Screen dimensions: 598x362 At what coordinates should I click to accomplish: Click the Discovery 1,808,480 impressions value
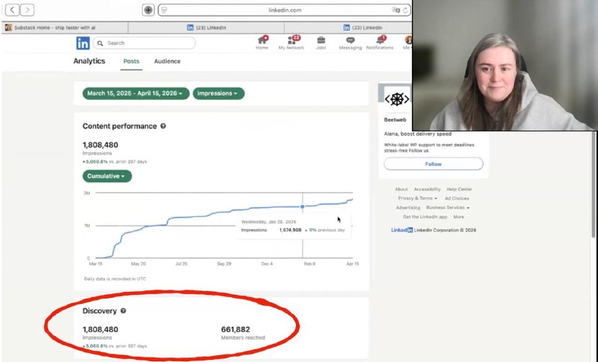click(100, 330)
